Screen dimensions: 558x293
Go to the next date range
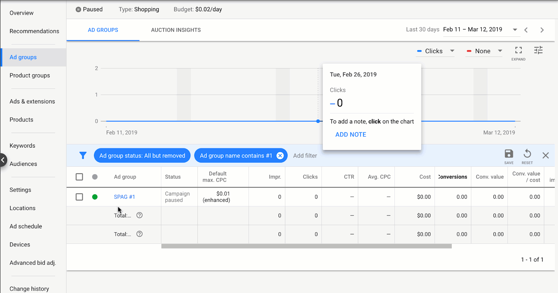[542, 30]
